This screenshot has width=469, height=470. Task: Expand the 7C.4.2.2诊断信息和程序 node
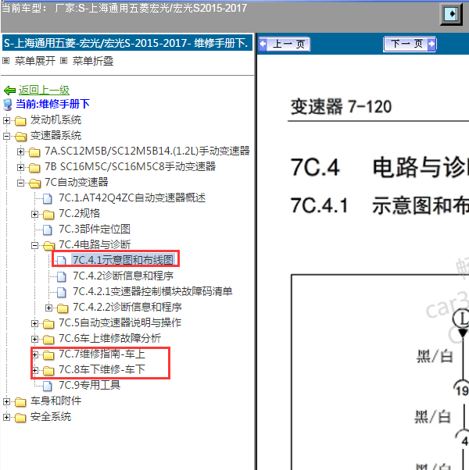click(x=48, y=308)
